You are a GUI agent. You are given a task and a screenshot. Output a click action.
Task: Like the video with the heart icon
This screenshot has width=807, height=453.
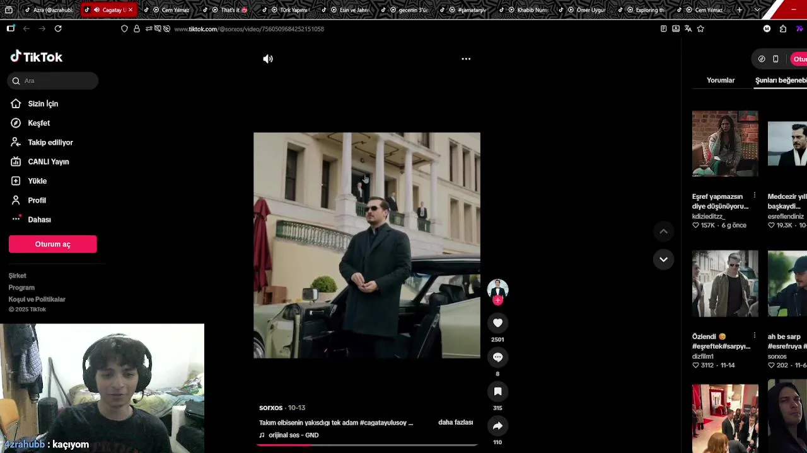tap(497, 323)
